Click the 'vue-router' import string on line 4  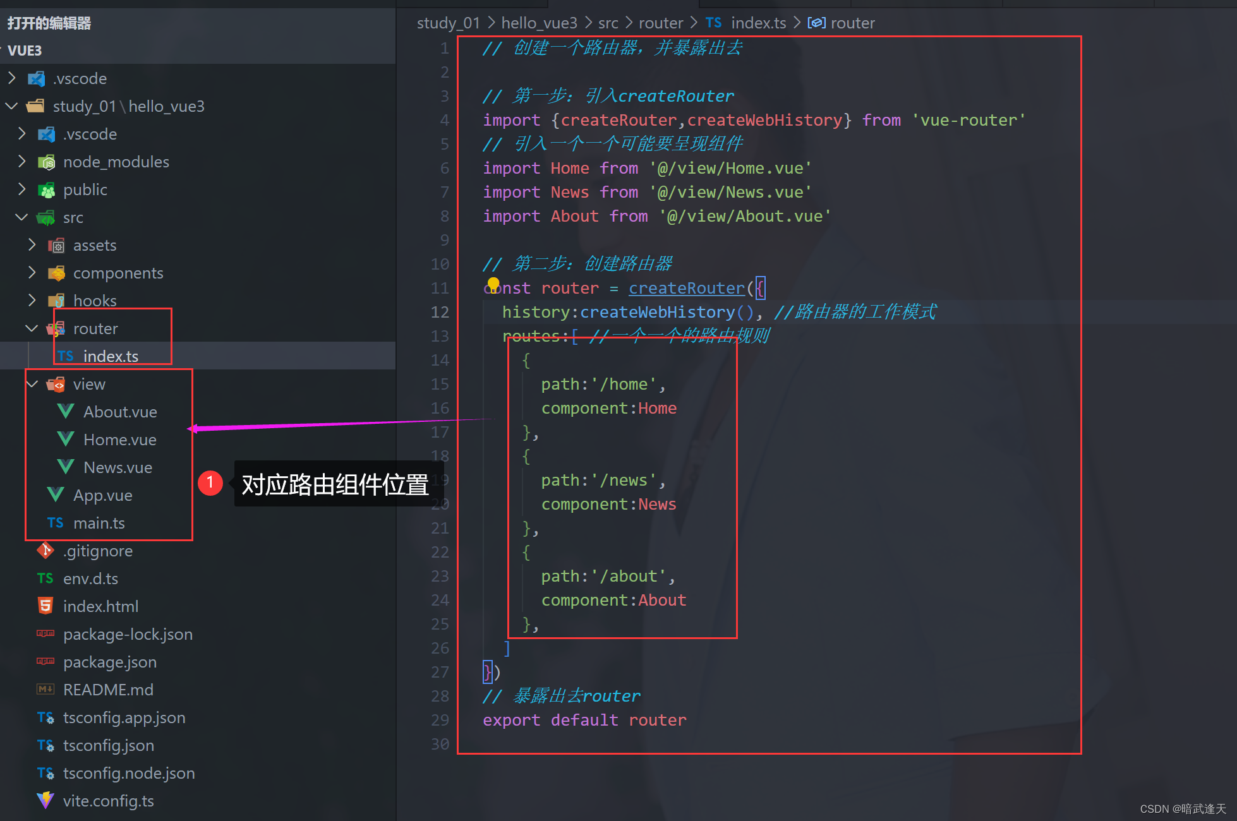pos(968,120)
